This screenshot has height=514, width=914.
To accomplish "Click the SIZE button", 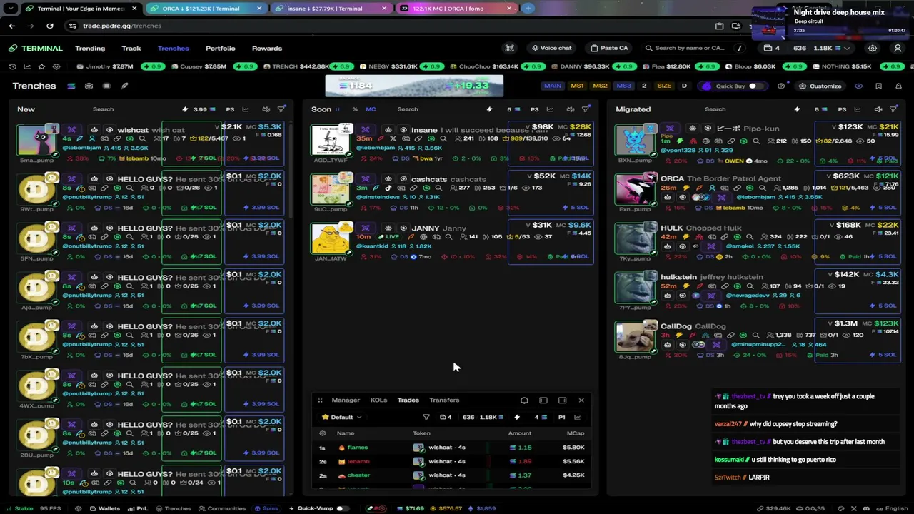I will [x=664, y=86].
